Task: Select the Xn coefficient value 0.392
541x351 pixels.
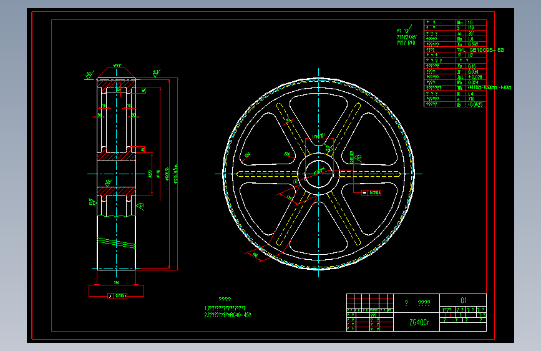Action: [x=473, y=44]
